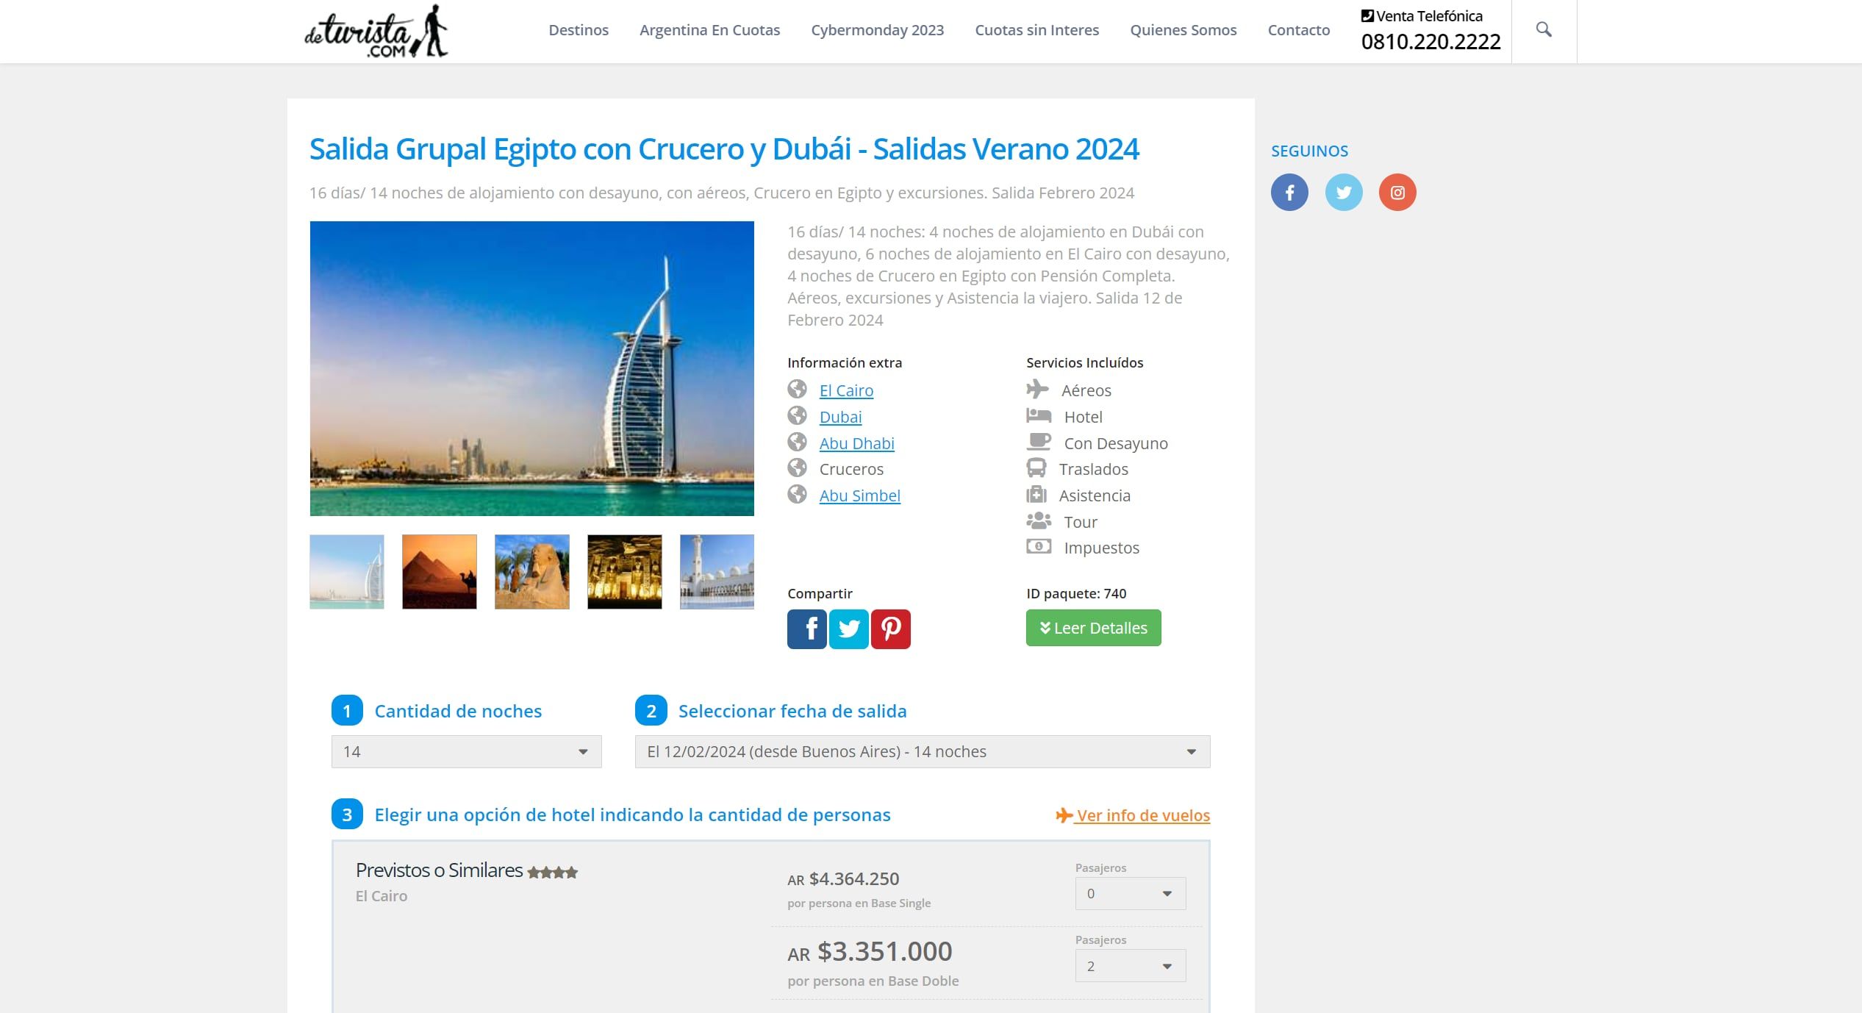The height and width of the screenshot is (1013, 1862).
Task: Select the pyramids at sunset thumbnail
Action: coord(440,572)
